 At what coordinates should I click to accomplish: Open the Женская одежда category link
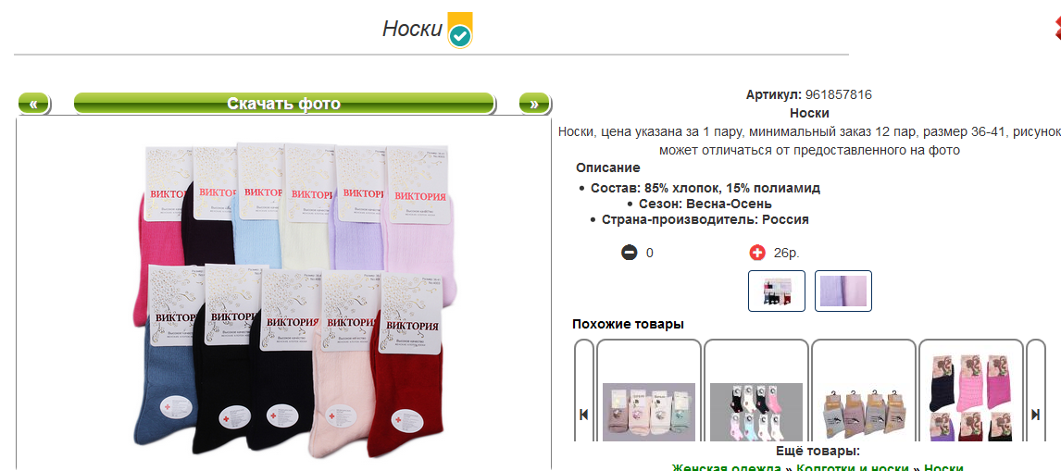[728, 467]
